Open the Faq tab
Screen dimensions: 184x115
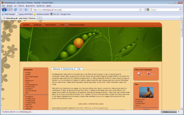point(79,69)
